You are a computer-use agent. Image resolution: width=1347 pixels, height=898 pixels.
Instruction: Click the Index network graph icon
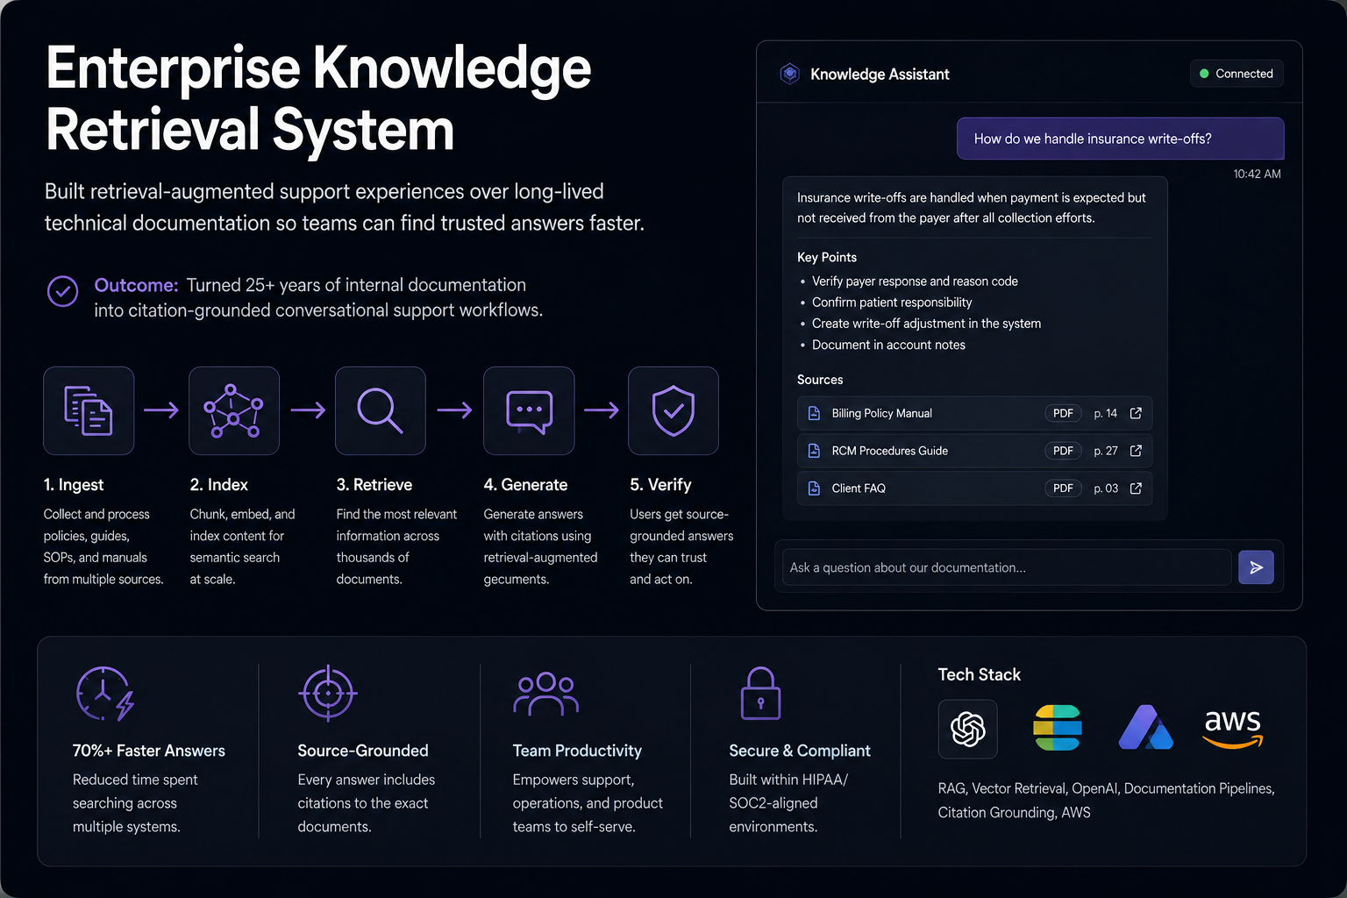point(233,410)
